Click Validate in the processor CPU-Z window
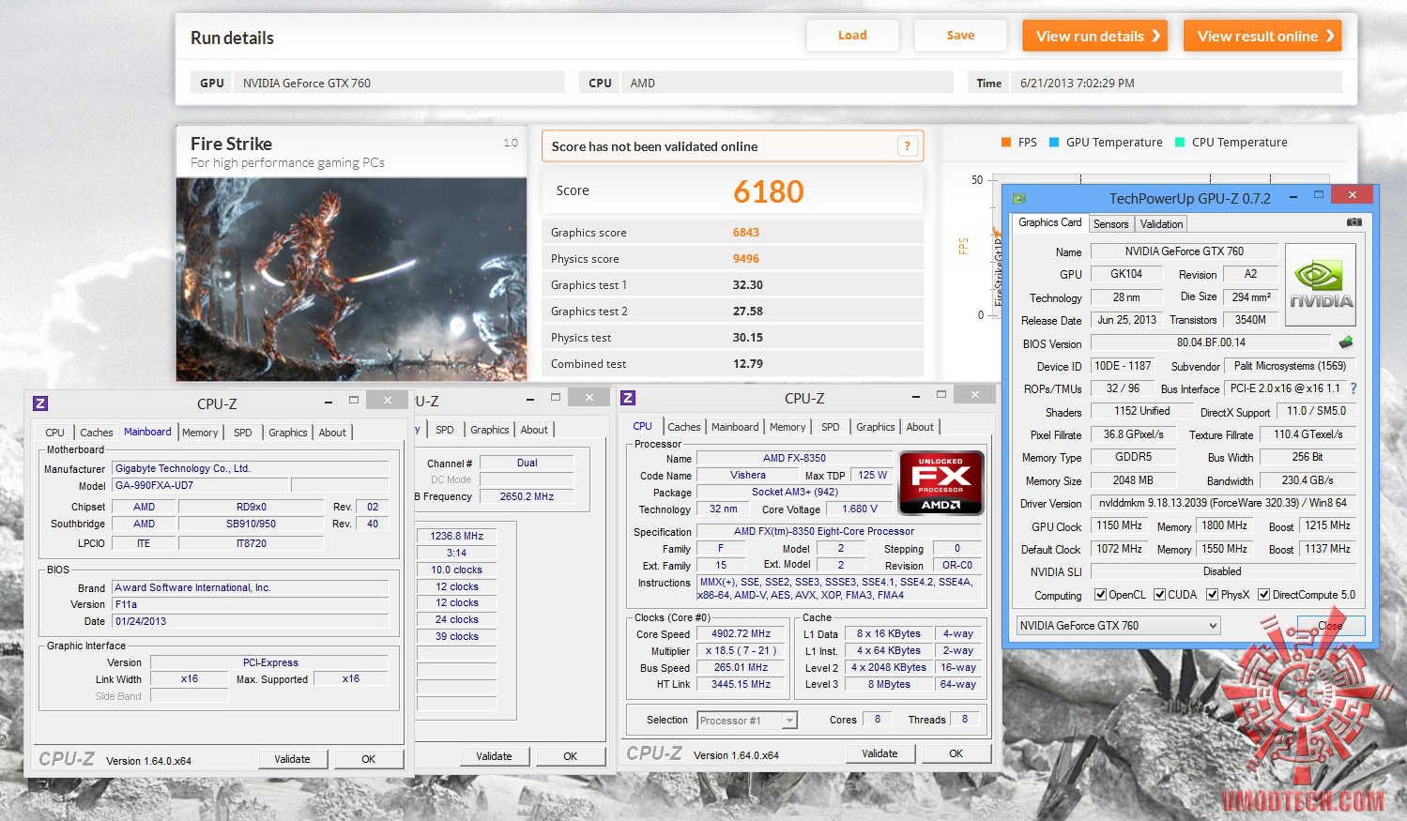The image size is (1407, 821). [x=879, y=753]
